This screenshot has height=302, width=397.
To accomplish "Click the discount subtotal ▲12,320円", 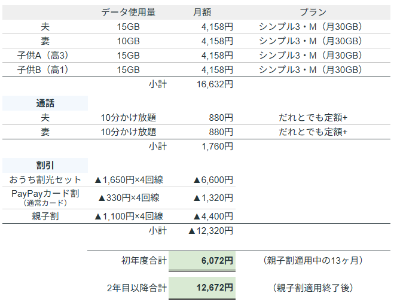I will pyautogui.click(x=210, y=231).
